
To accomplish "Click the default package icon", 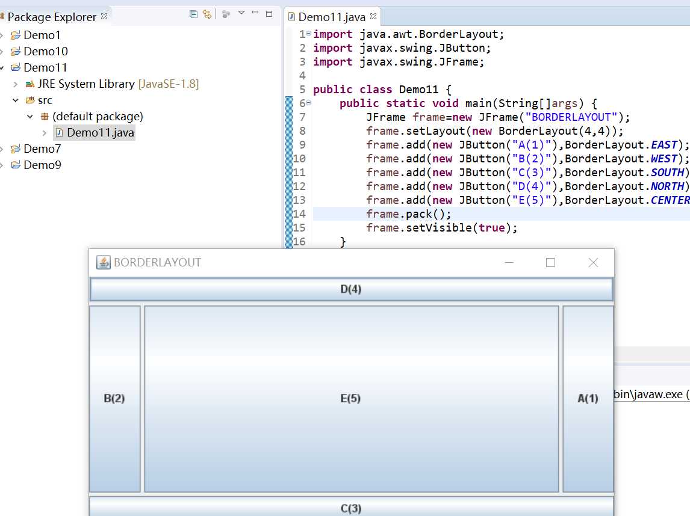I will click(45, 117).
